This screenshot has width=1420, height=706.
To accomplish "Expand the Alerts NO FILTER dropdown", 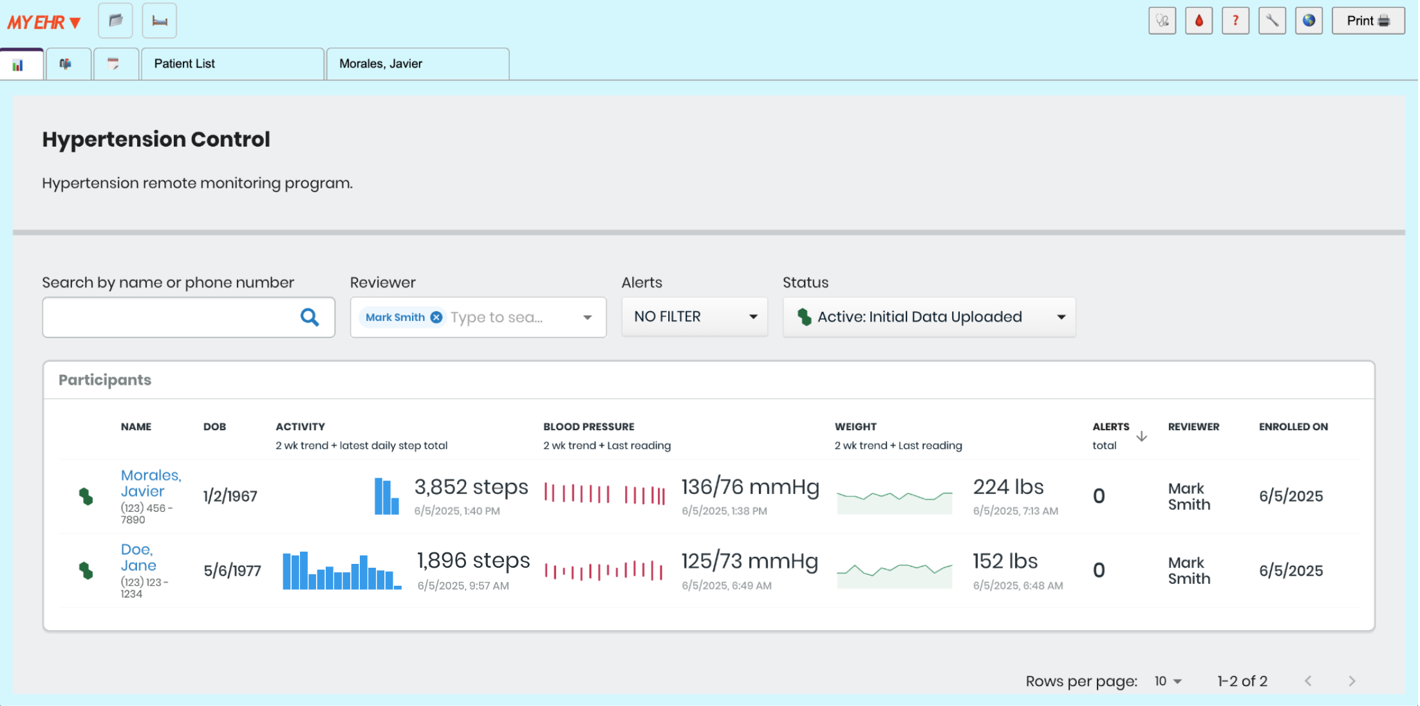I will pos(695,317).
